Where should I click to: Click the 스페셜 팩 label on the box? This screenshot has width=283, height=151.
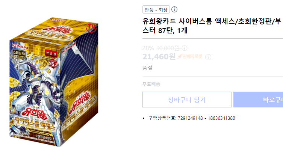(x=19, y=54)
